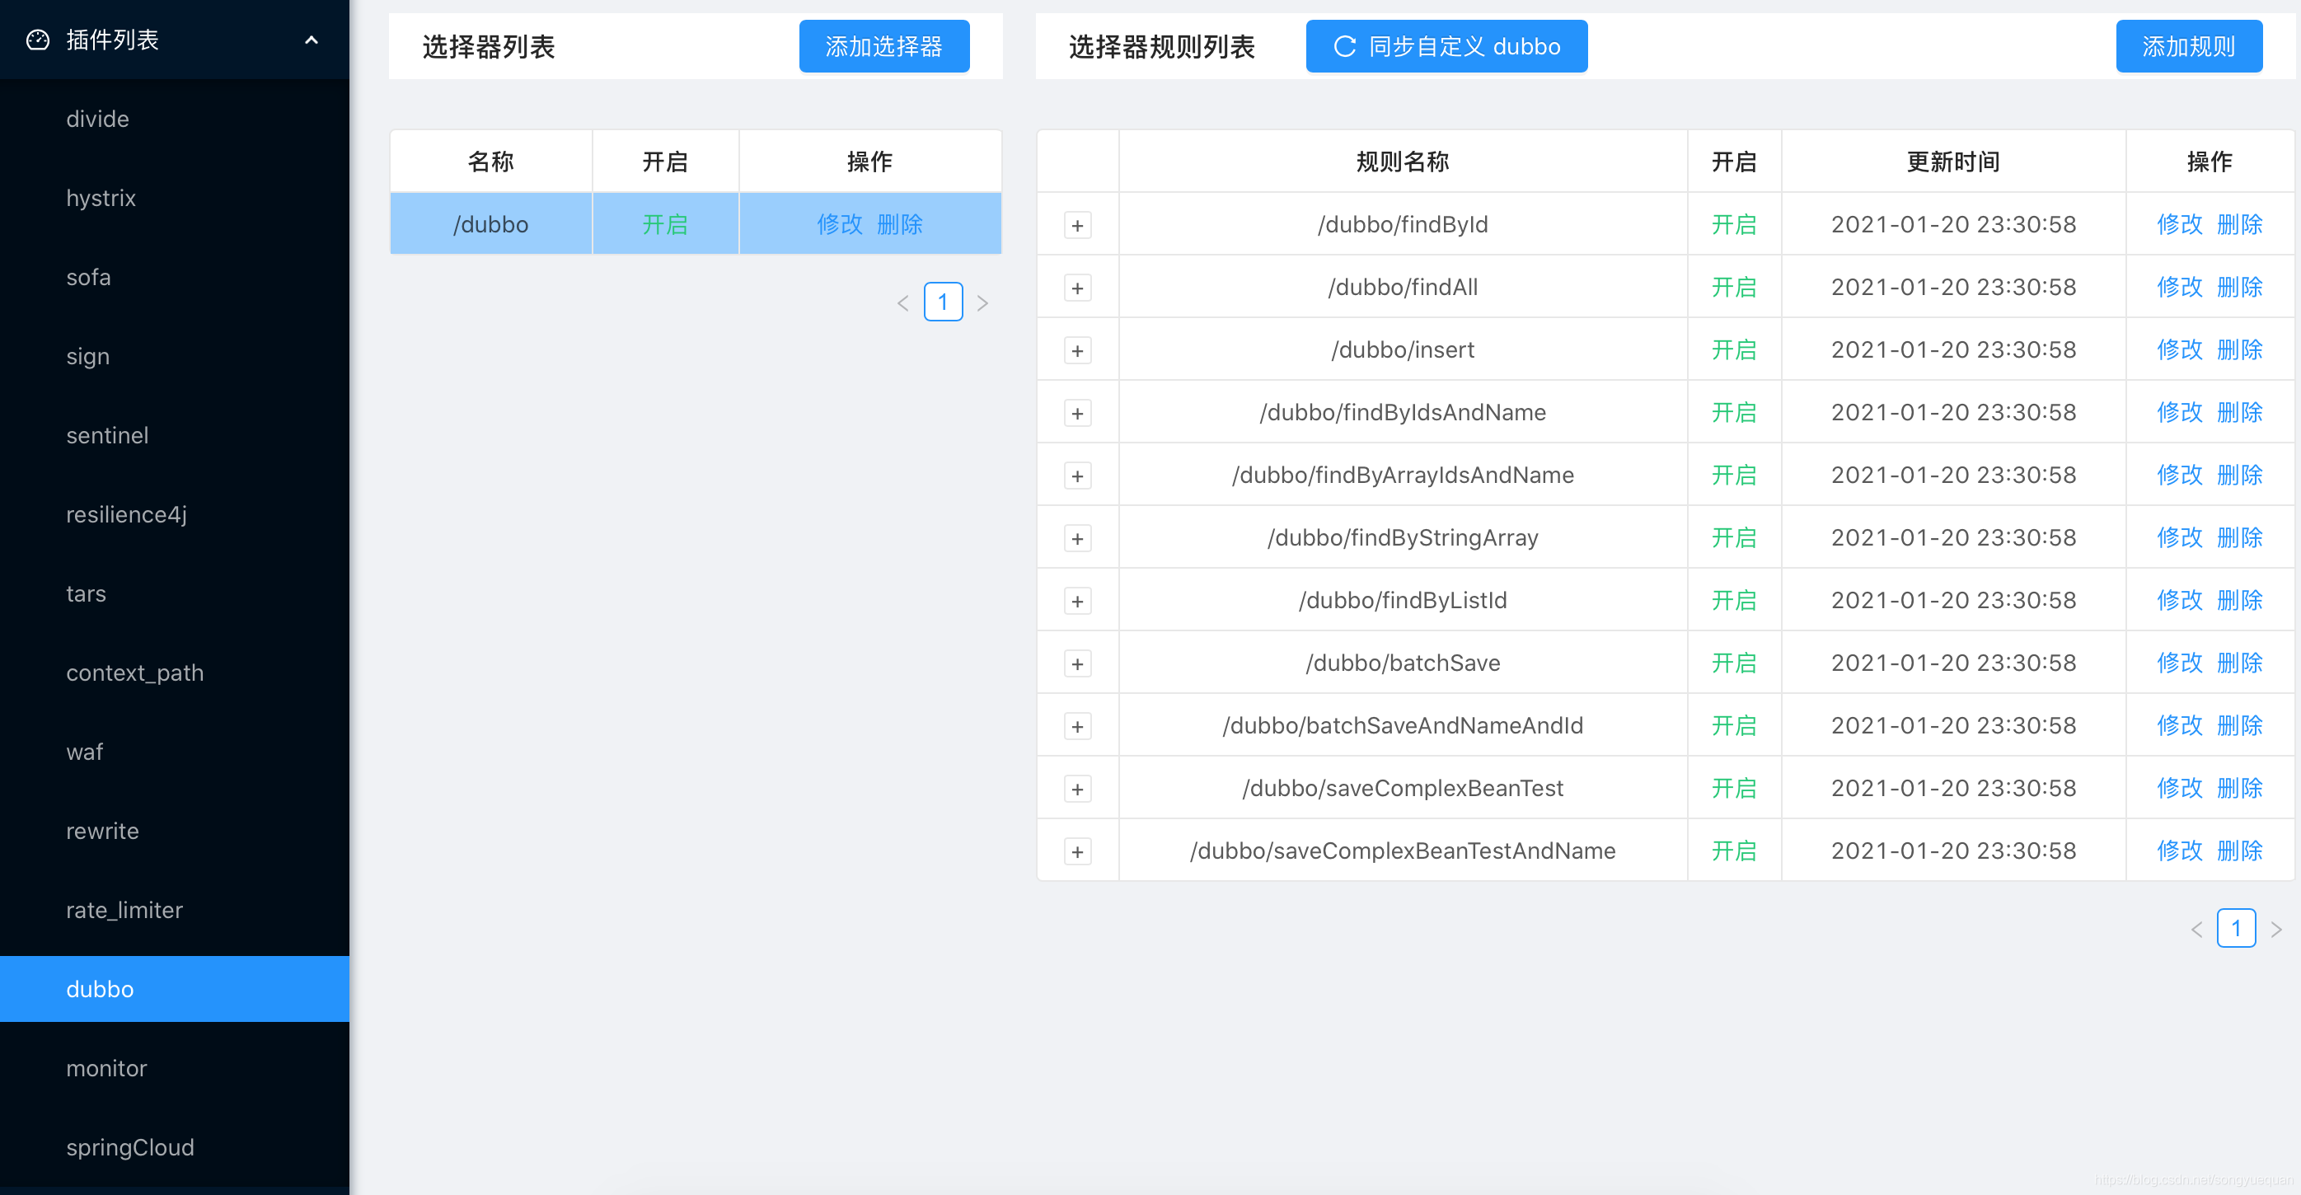Click the dashboard icon beside 插件列表

click(x=38, y=40)
